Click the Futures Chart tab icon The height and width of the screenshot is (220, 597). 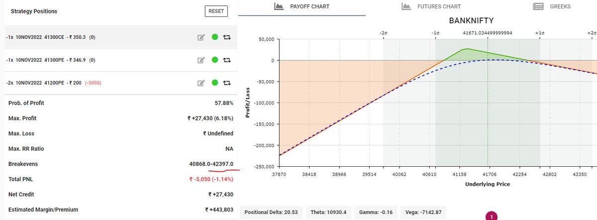point(406,6)
